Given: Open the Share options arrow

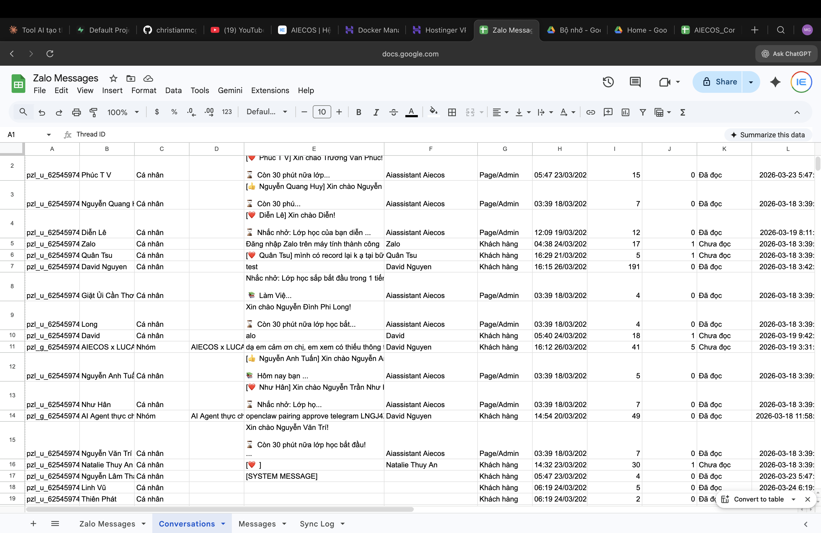Looking at the screenshot, I should click(751, 82).
